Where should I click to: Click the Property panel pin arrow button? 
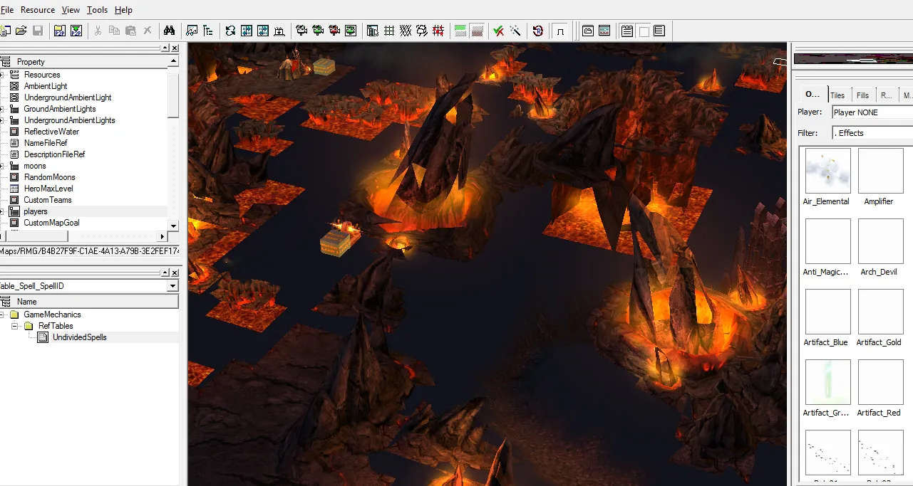point(165,48)
